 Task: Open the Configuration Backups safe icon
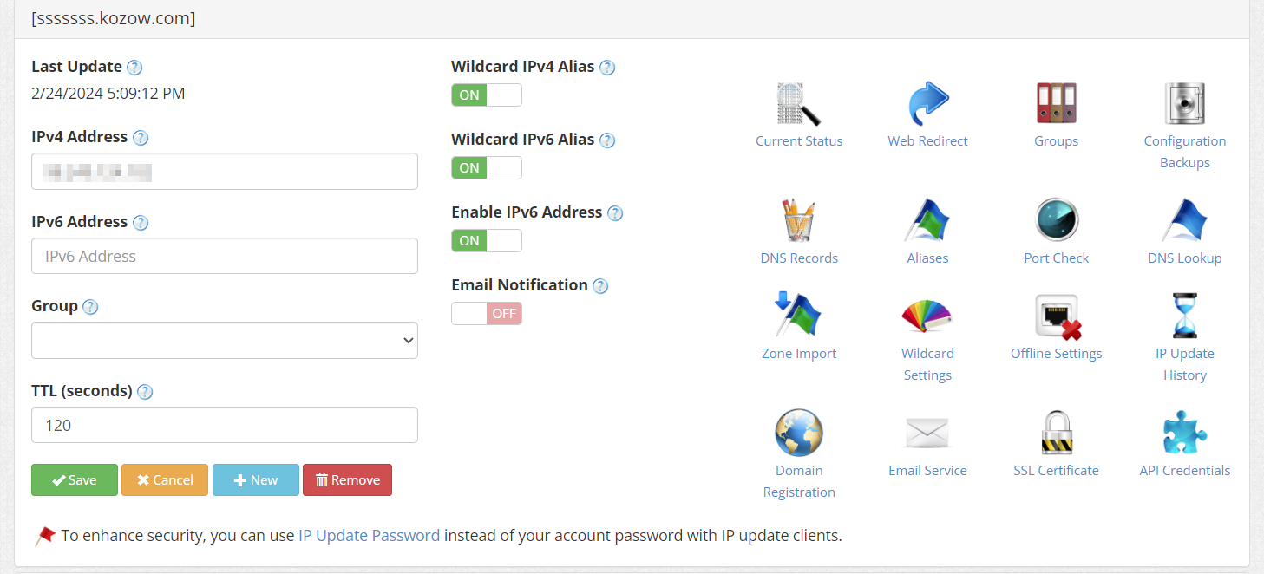[x=1184, y=104]
